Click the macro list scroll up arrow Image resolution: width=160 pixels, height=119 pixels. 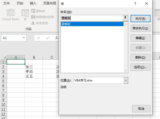[126, 24]
